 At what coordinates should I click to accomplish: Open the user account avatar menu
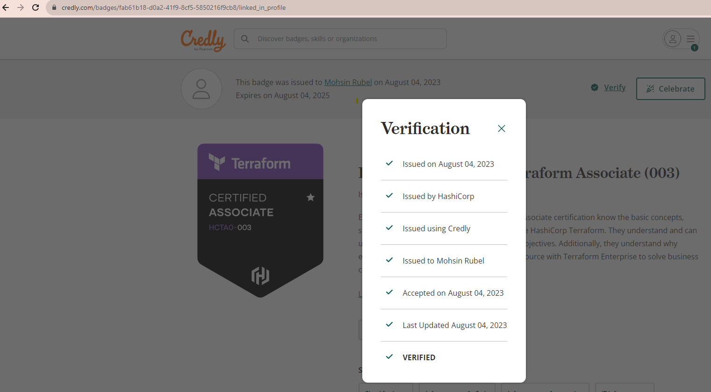(673, 39)
